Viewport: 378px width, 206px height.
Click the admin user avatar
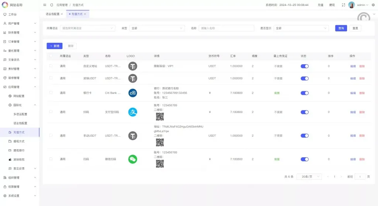click(351, 5)
